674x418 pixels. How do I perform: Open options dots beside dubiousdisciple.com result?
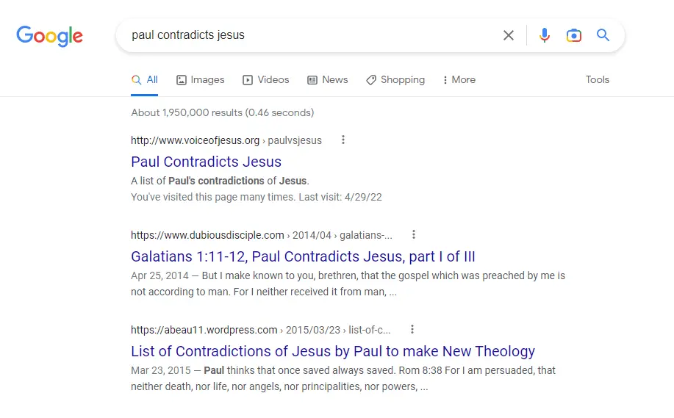[x=414, y=234]
